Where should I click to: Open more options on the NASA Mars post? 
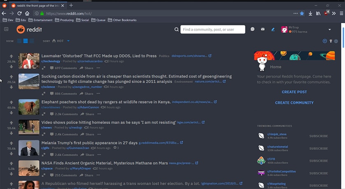click(98, 175)
